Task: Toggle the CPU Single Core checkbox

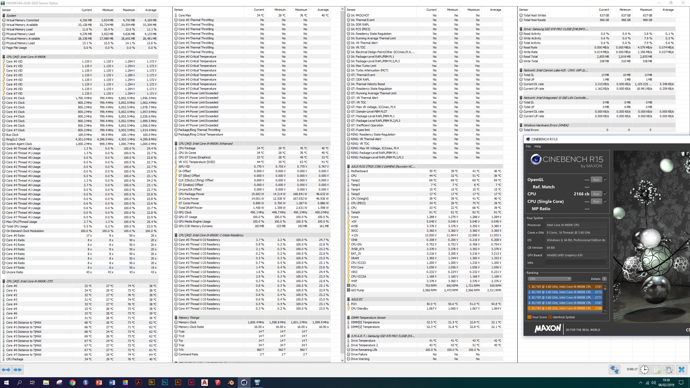Action: [x=605, y=201]
